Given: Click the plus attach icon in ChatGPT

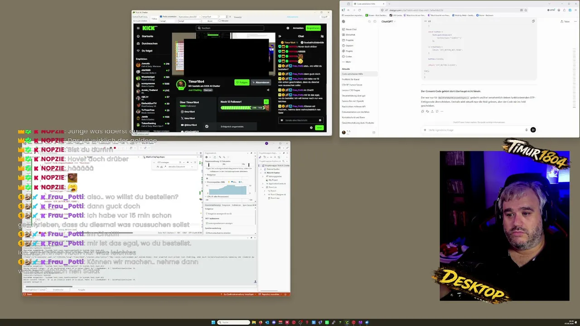Looking at the screenshot, I should pos(425,130).
